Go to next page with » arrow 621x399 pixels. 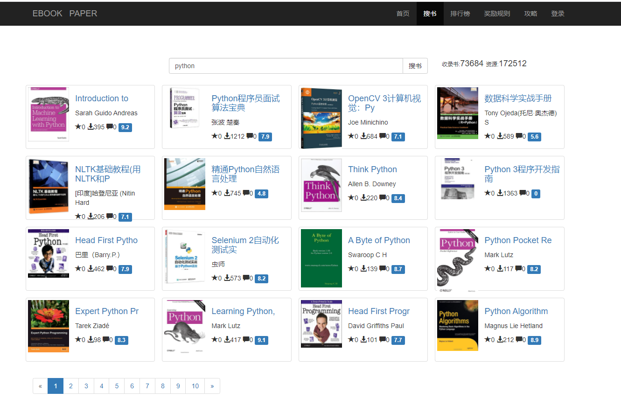[212, 386]
